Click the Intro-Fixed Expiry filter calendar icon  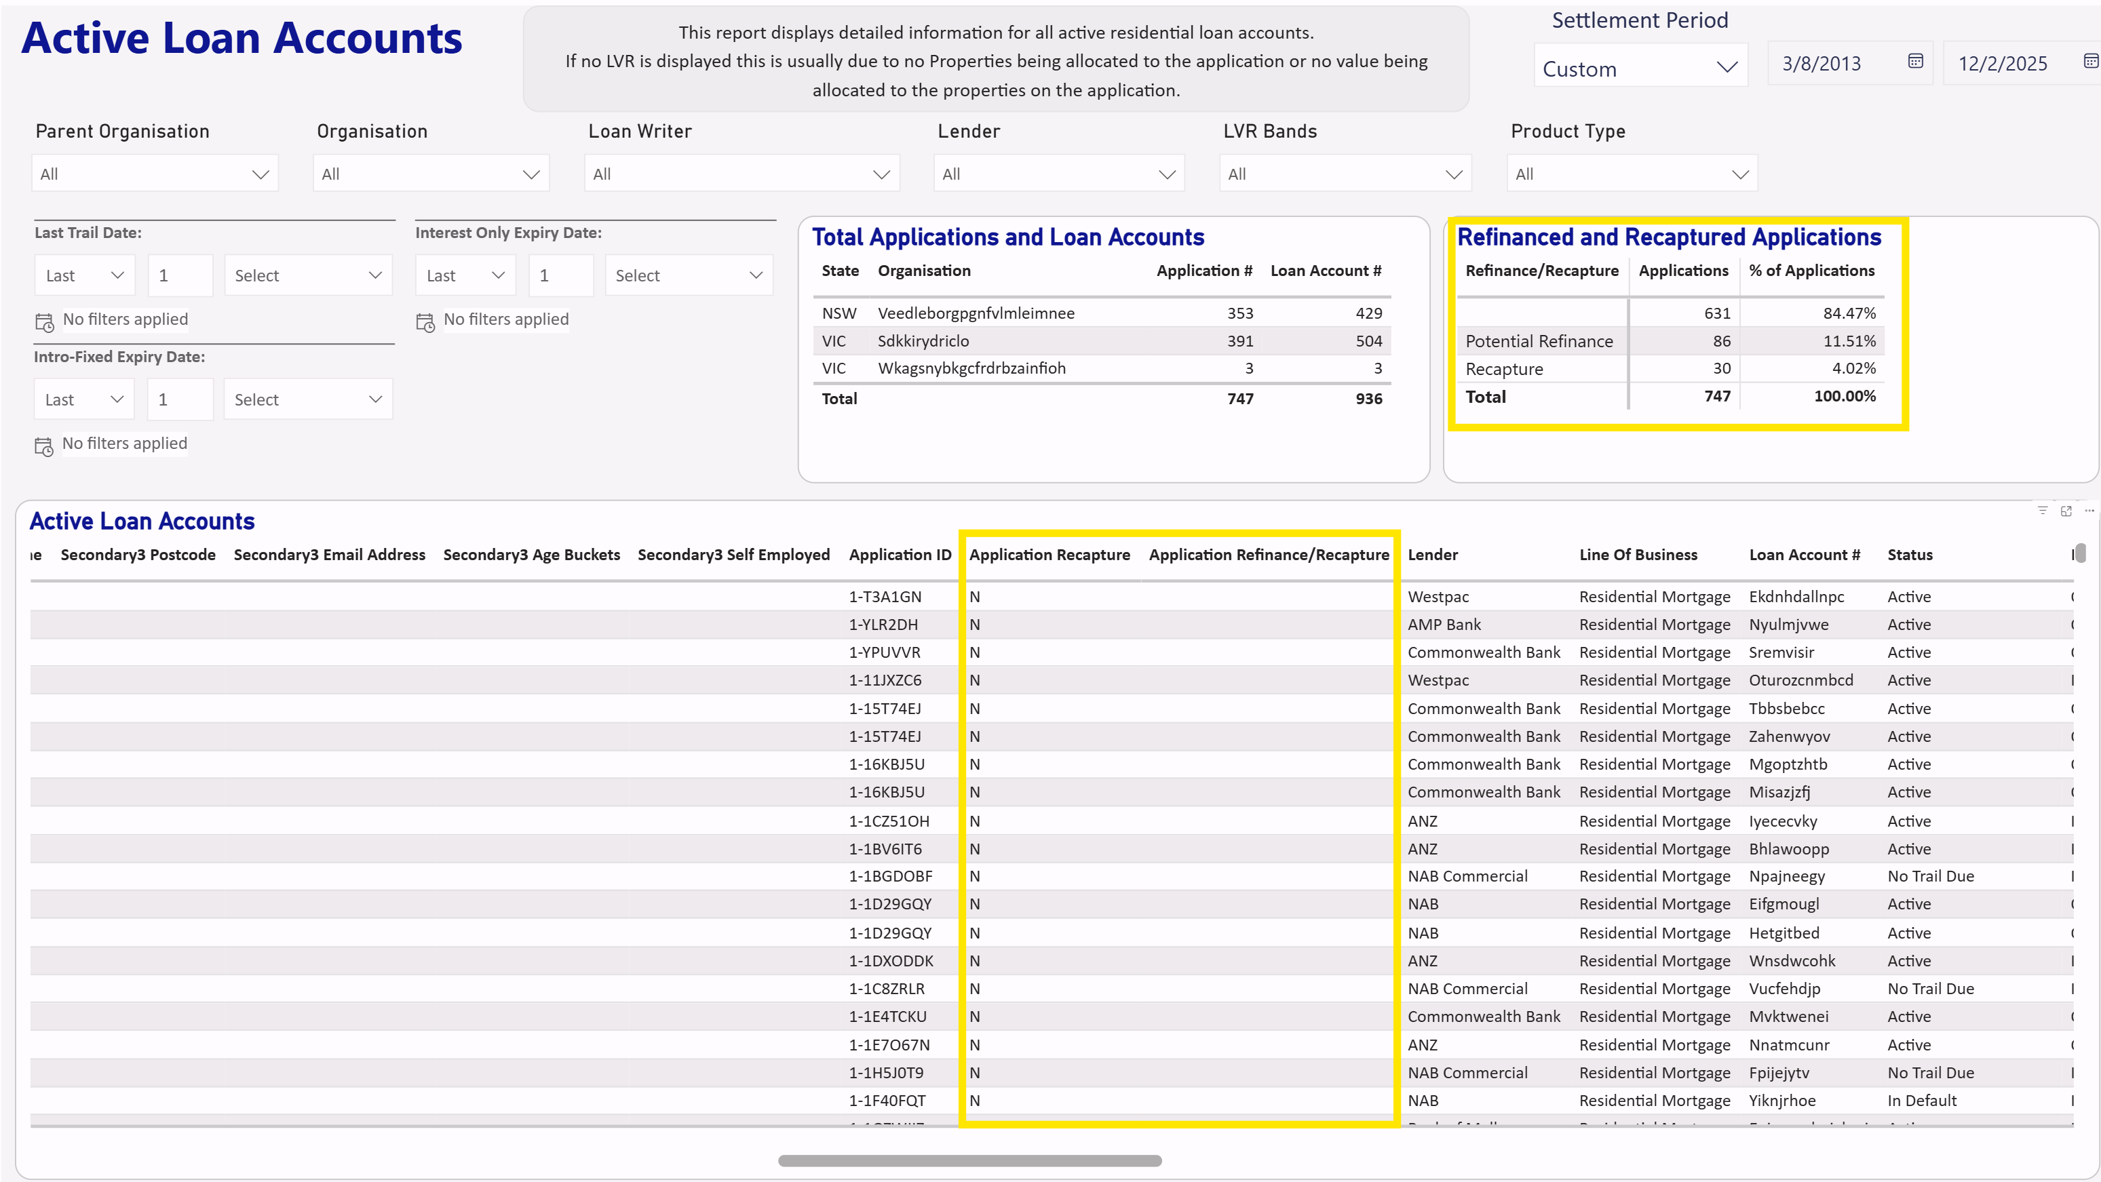tap(44, 446)
